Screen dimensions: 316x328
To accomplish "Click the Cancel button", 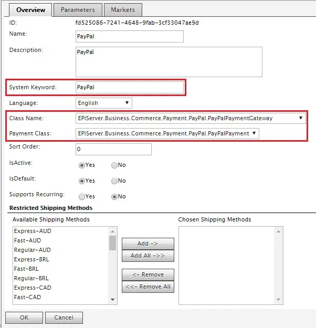I will (64, 318).
